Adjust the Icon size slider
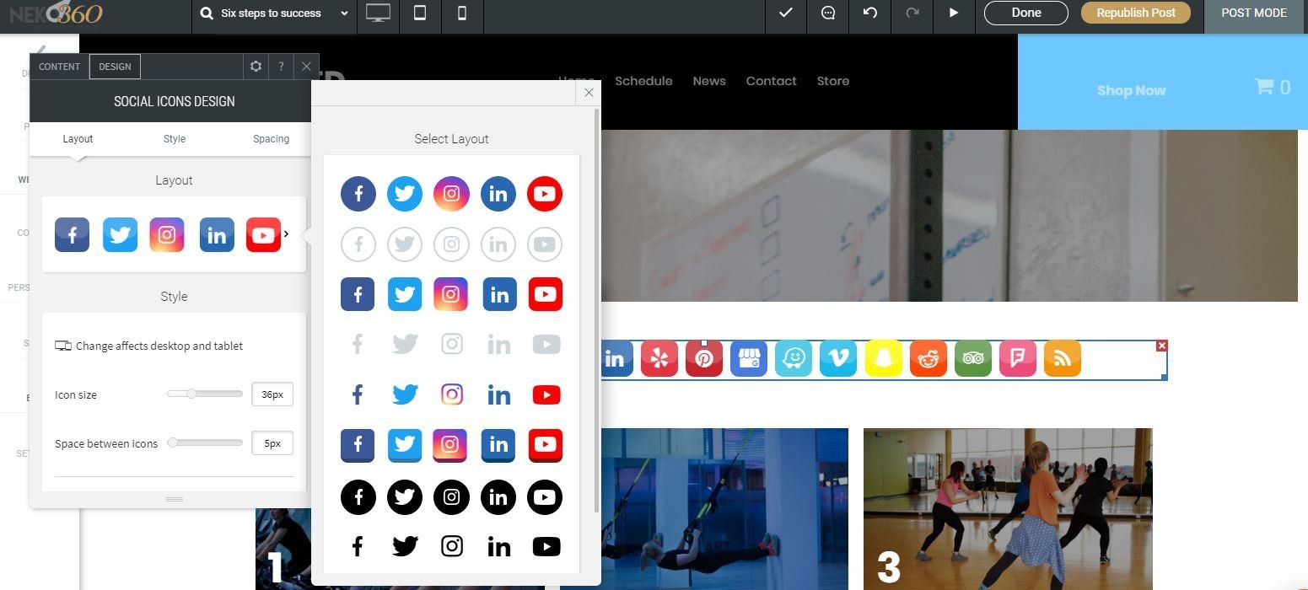This screenshot has height=590, width=1308. point(204,394)
